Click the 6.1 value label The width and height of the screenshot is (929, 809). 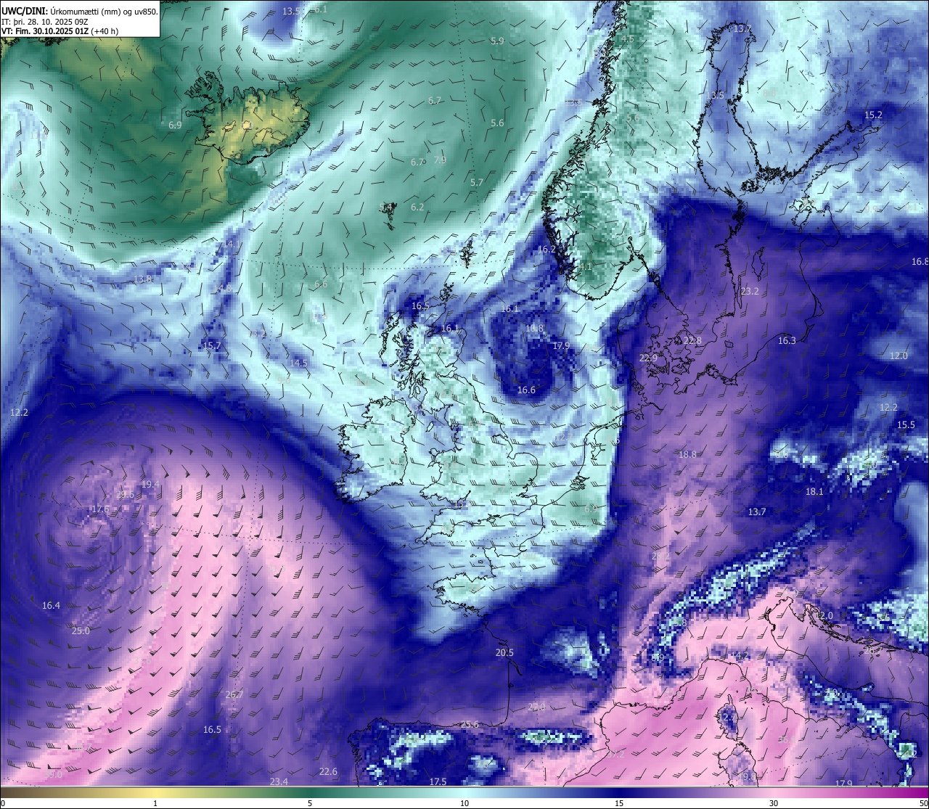point(320,9)
